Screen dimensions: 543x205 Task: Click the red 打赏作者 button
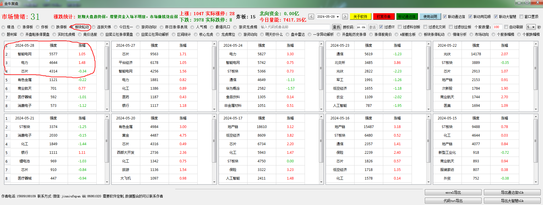click(384, 17)
